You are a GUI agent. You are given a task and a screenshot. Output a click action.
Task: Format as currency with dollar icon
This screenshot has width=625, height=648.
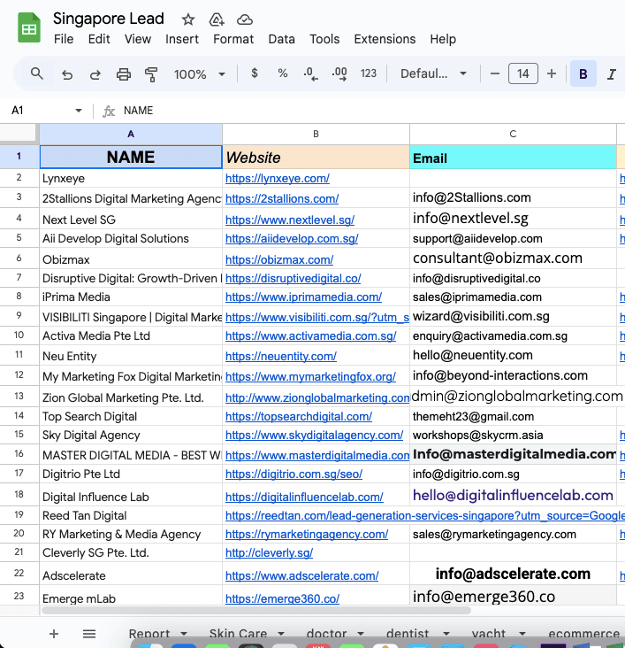[x=255, y=73]
